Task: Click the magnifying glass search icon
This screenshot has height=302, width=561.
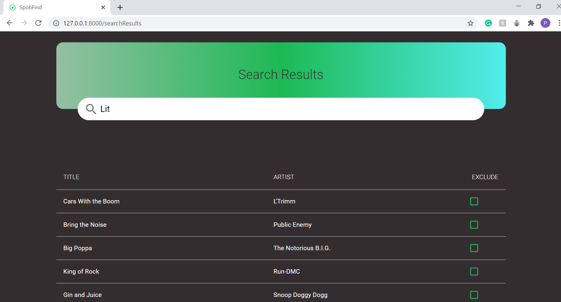Action: tap(91, 109)
